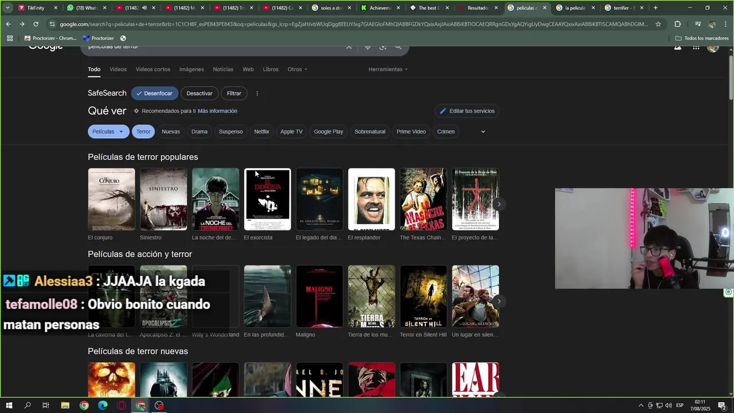The height and width of the screenshot is (413, 734).
Task: Toggle the Terror genre chip
Action: (143, 131)
